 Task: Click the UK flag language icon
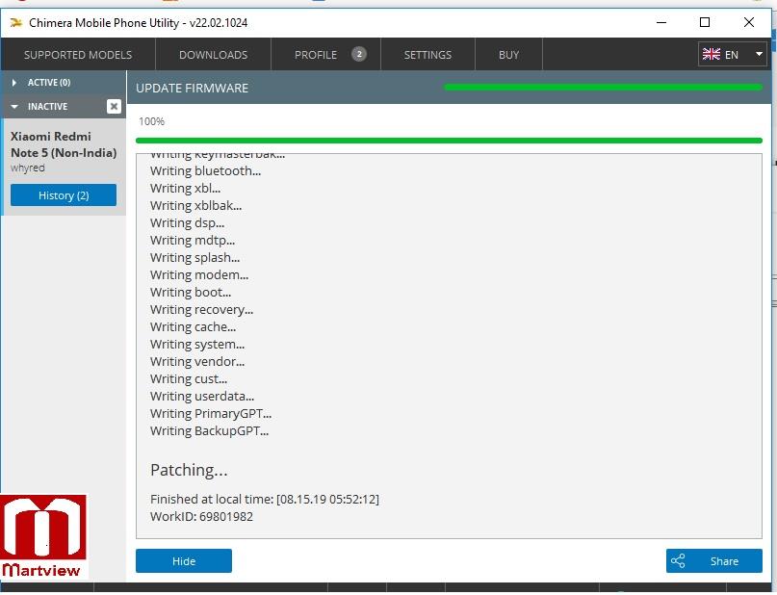point(712,55)
